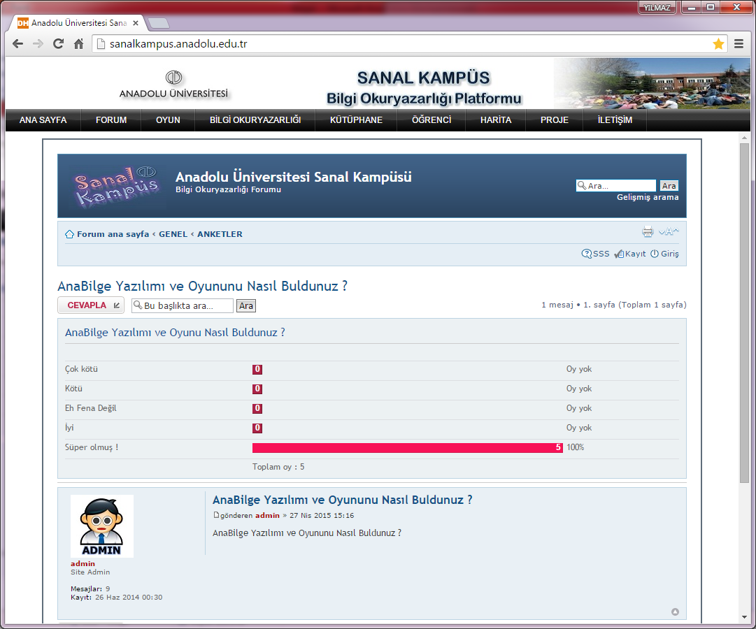Image resolution: width=756 pixels, height=629 pixels.
Task: Click the Gelişmiş arama link
Action: coord(648,197)
